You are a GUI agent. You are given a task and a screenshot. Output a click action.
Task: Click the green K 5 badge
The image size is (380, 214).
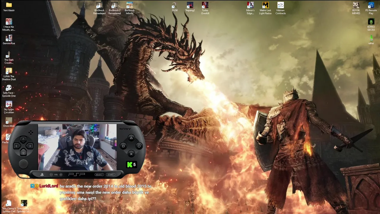(x=131, y=164)
